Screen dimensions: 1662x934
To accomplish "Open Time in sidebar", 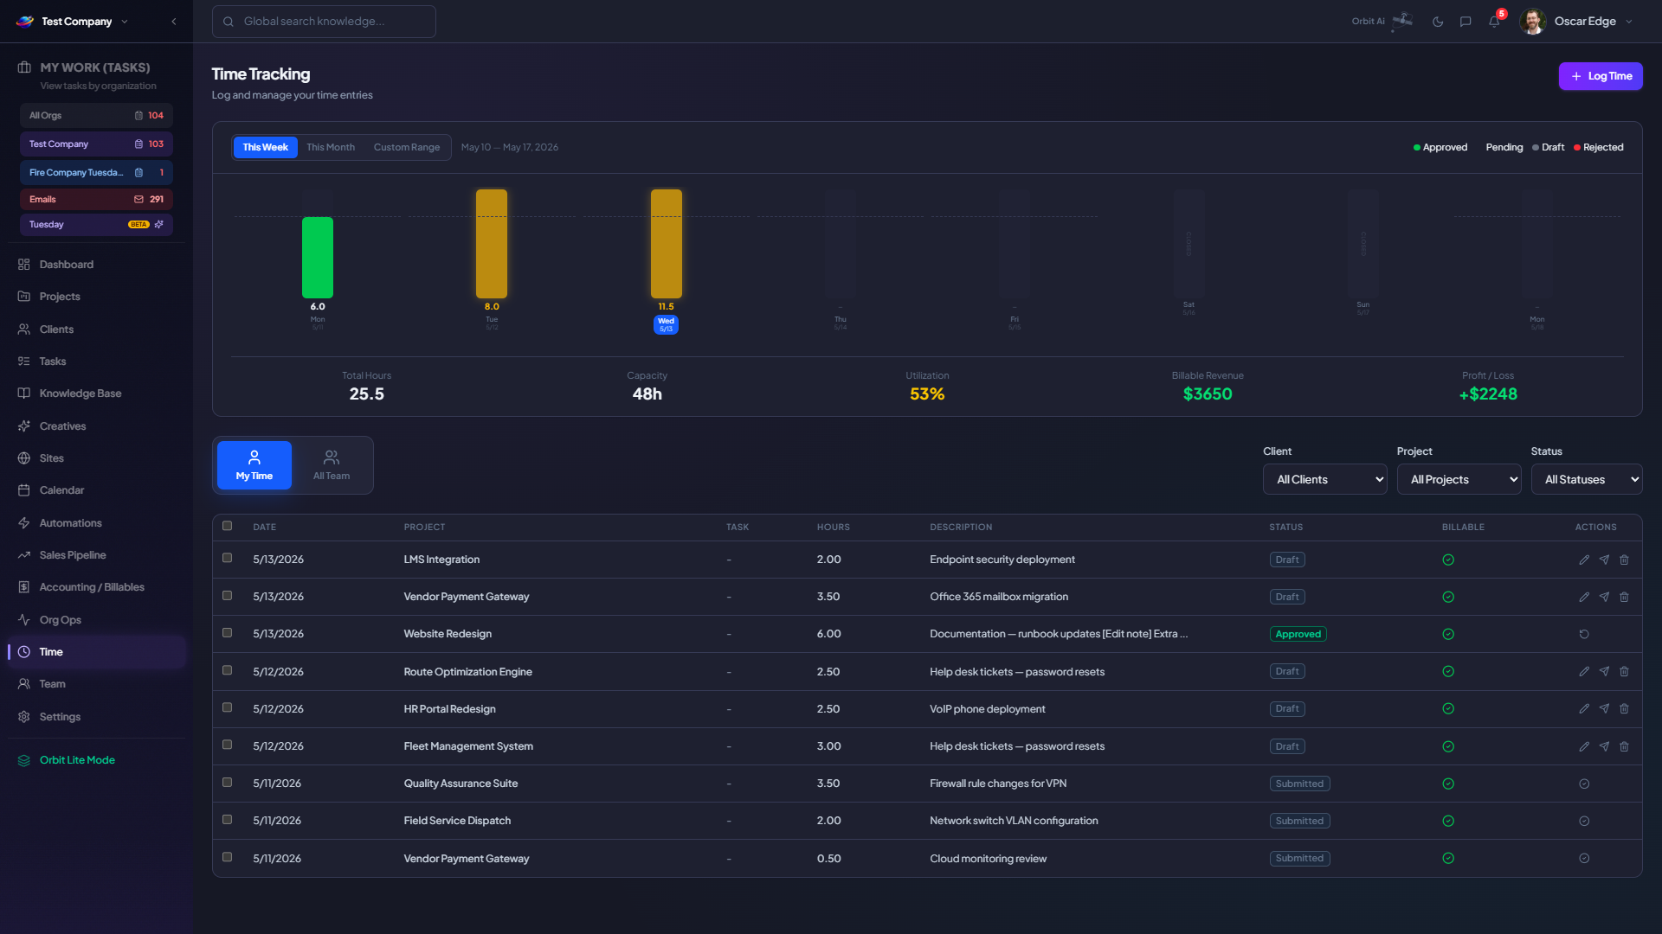I will (96, 652).
